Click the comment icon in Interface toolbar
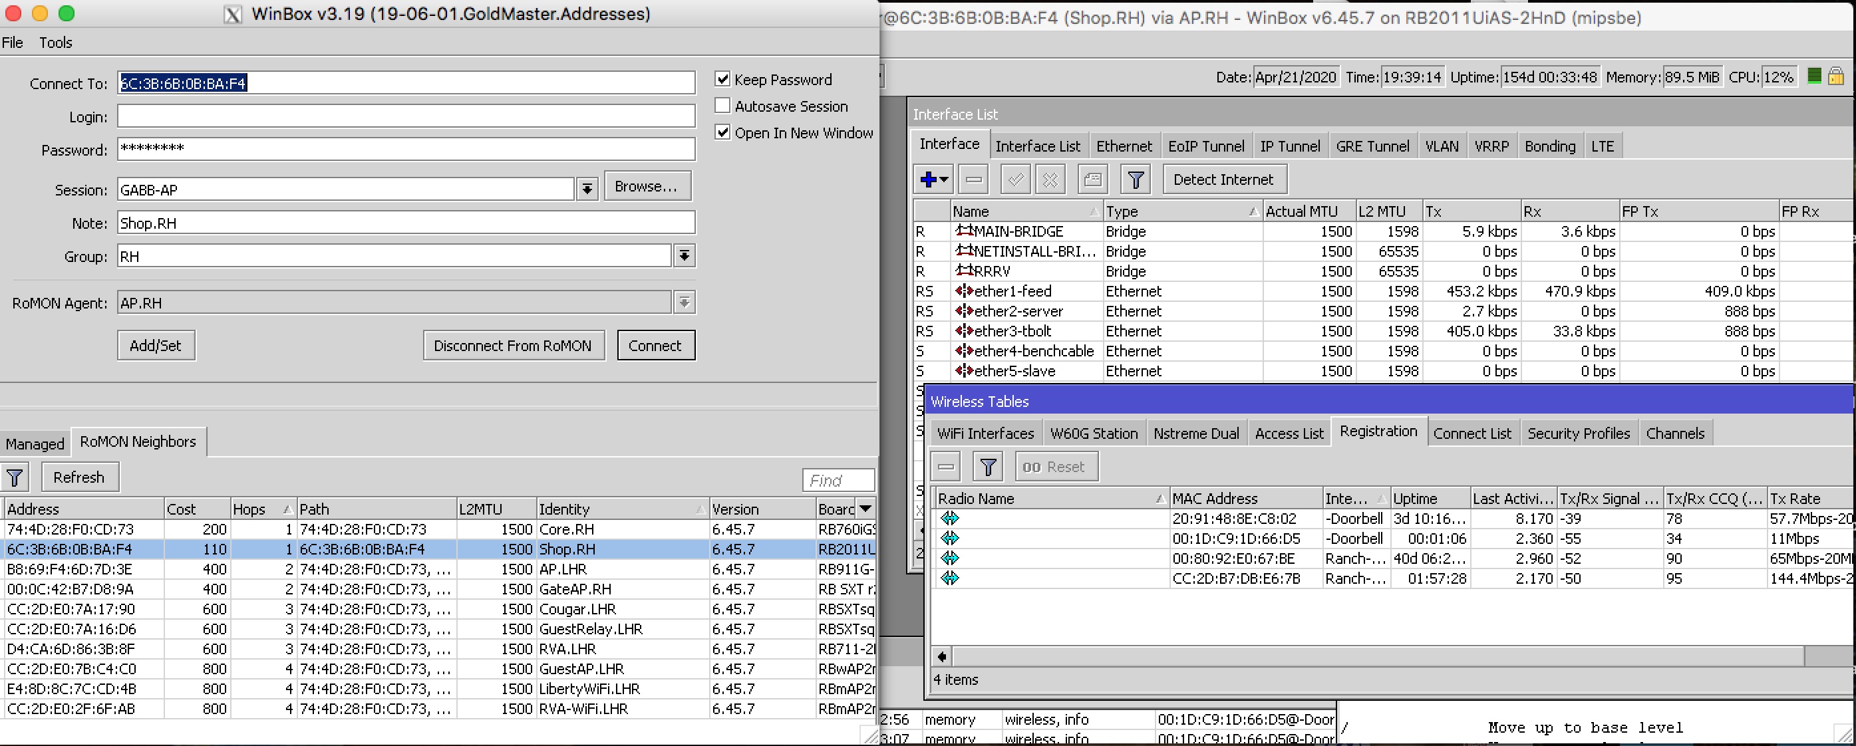 point(1092,180)
